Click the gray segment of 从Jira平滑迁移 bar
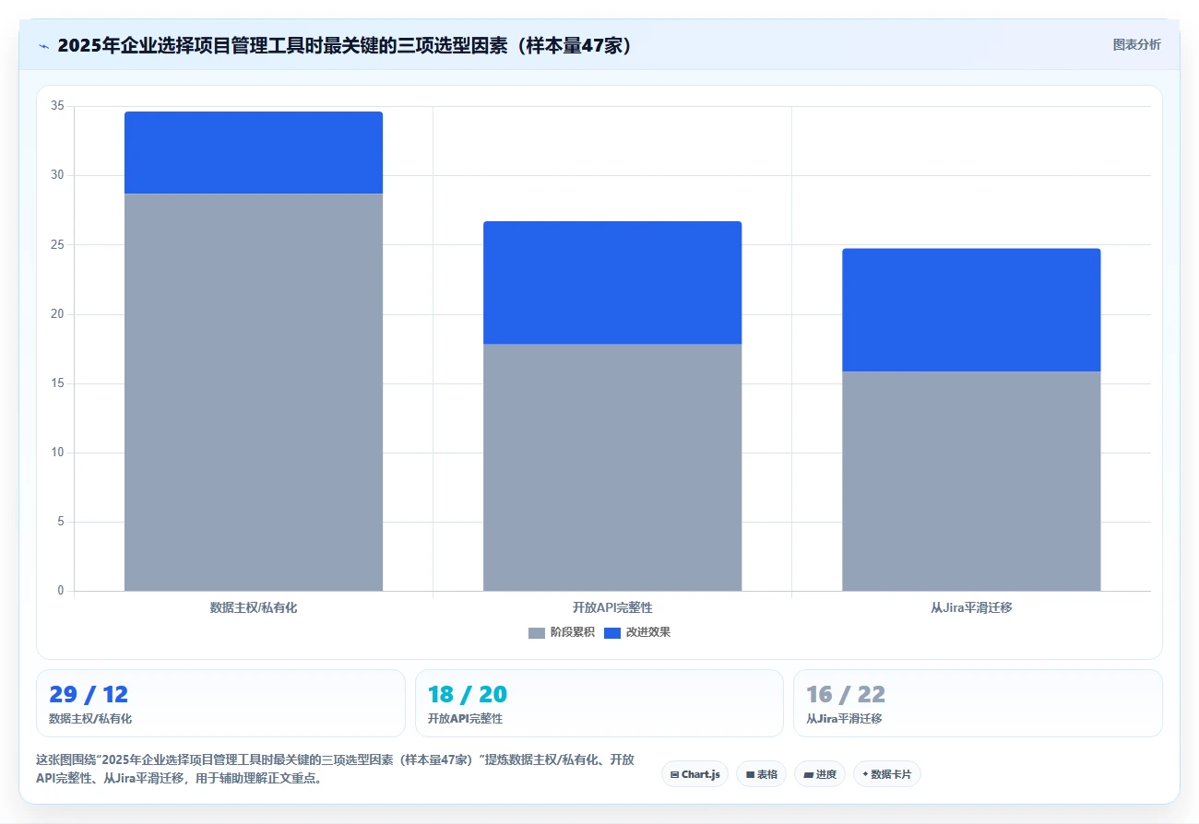This screenshot has height=824, width=1199. tap(971, 481)
